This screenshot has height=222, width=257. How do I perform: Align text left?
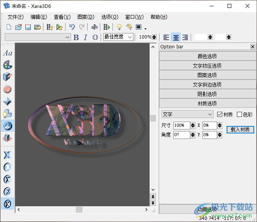tap(166, 37)
